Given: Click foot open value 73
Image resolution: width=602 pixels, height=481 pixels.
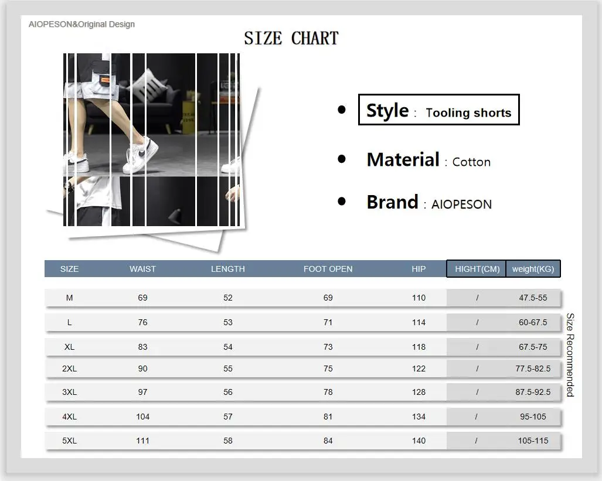Looking at the screenshot, I should (x=328, y=347).
